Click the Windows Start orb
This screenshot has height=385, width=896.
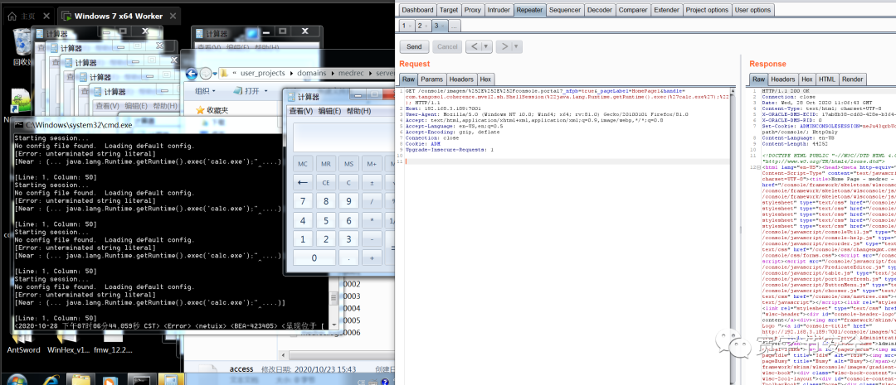(x=17, y=380)
